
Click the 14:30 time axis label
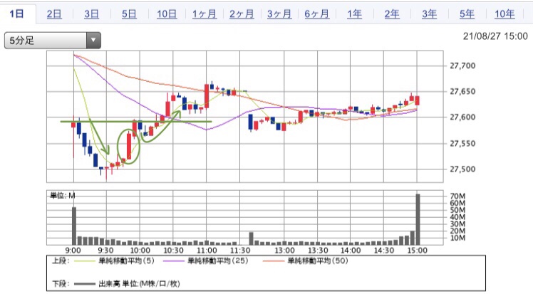pos(384,251)
